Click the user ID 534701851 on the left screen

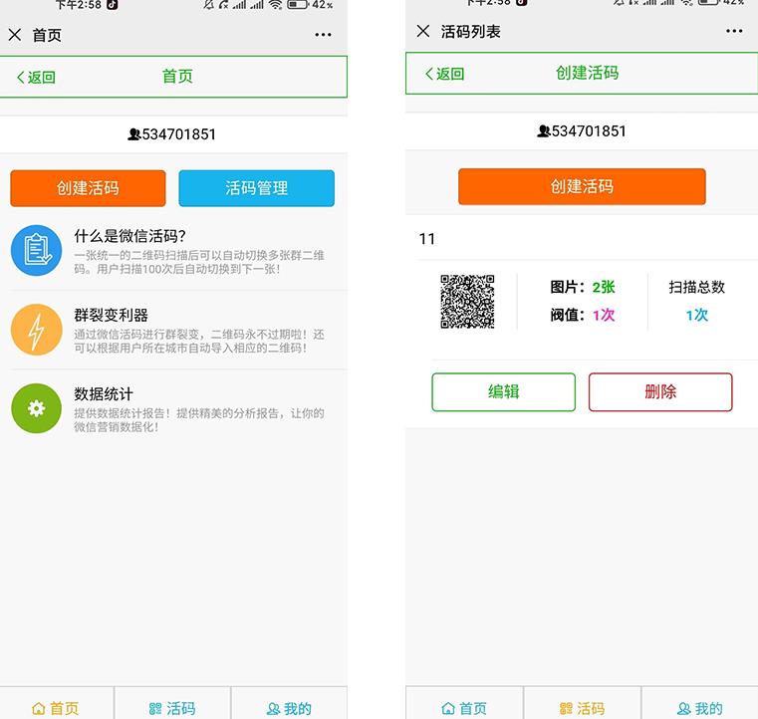179,134
